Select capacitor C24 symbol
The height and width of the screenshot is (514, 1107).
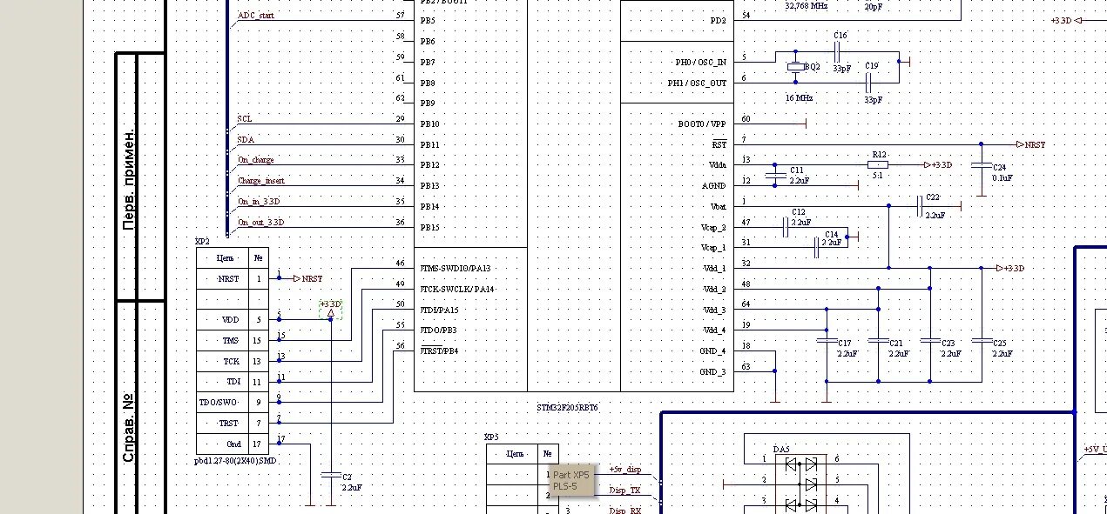981,164
